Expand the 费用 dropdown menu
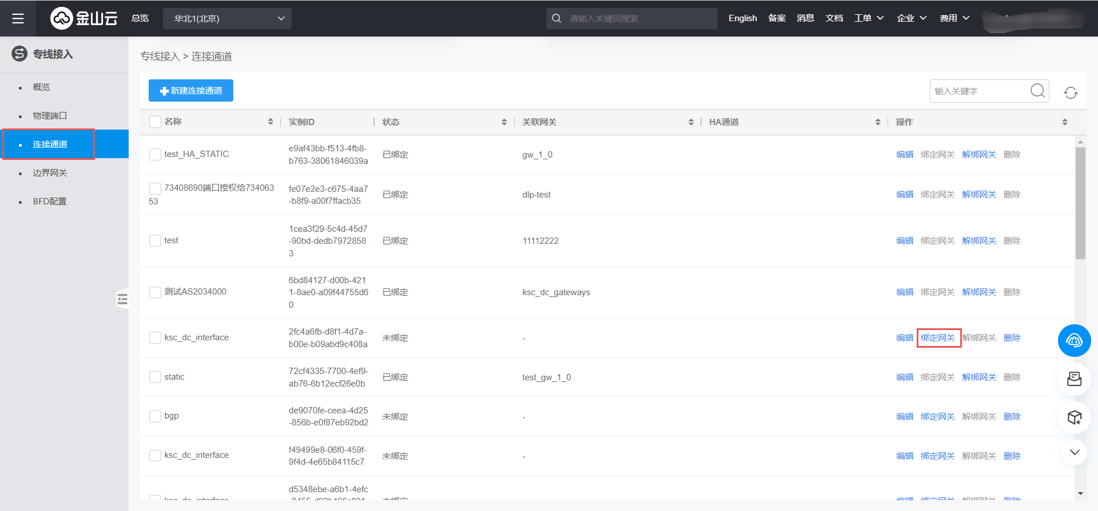The height and width of the screenshot is (511, 1098). point(954,18)
